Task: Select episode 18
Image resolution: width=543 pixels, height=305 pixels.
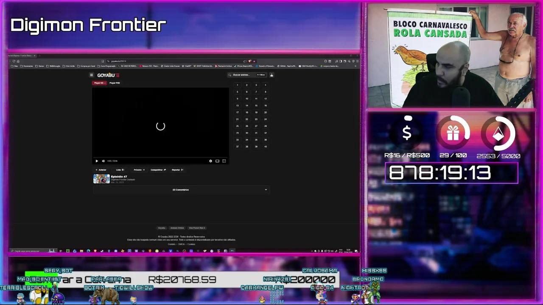Action: [x=246, y=112]
